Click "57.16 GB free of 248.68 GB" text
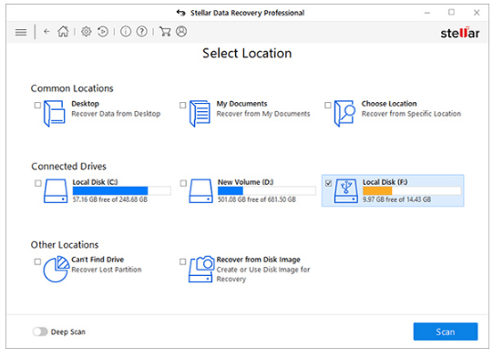The image size is (493, 357). (110, 199)
